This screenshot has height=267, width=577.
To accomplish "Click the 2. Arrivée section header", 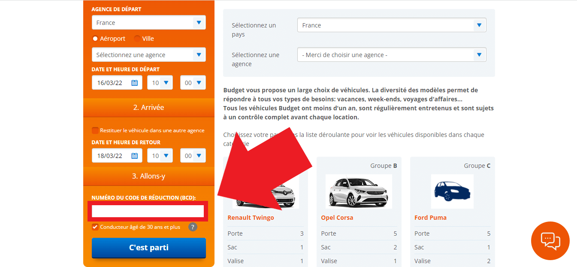I will click(x=148, y=107).
